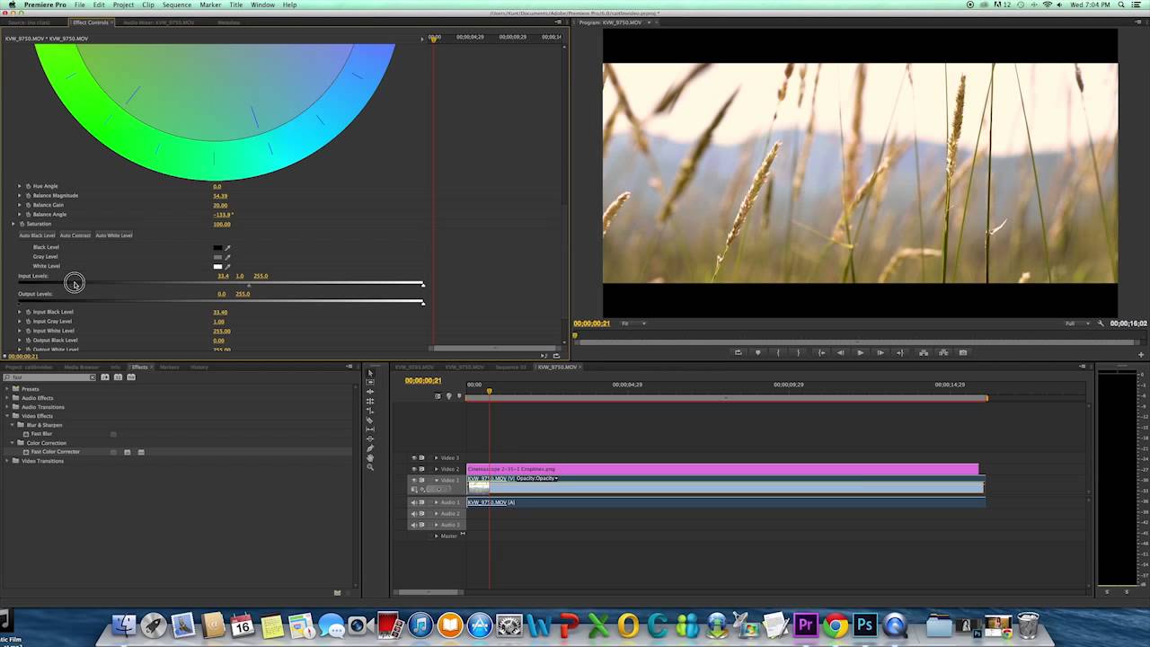Open Google Chrome icon in Dock

pyautogui.click(x=836, y=625)
